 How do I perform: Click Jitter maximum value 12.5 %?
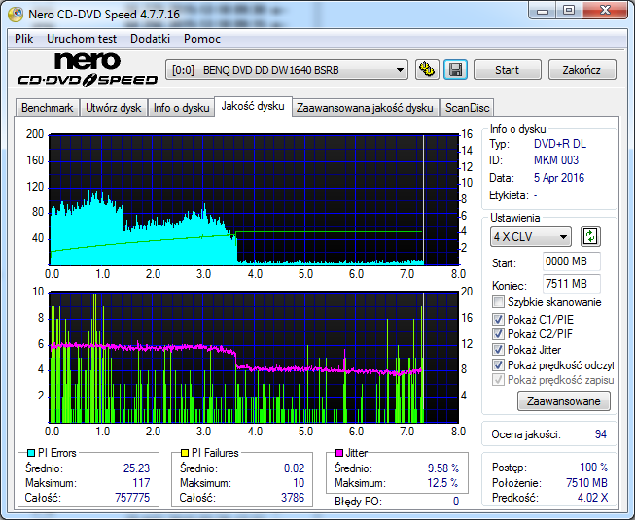pyautogui.click(x=442, y=483)
